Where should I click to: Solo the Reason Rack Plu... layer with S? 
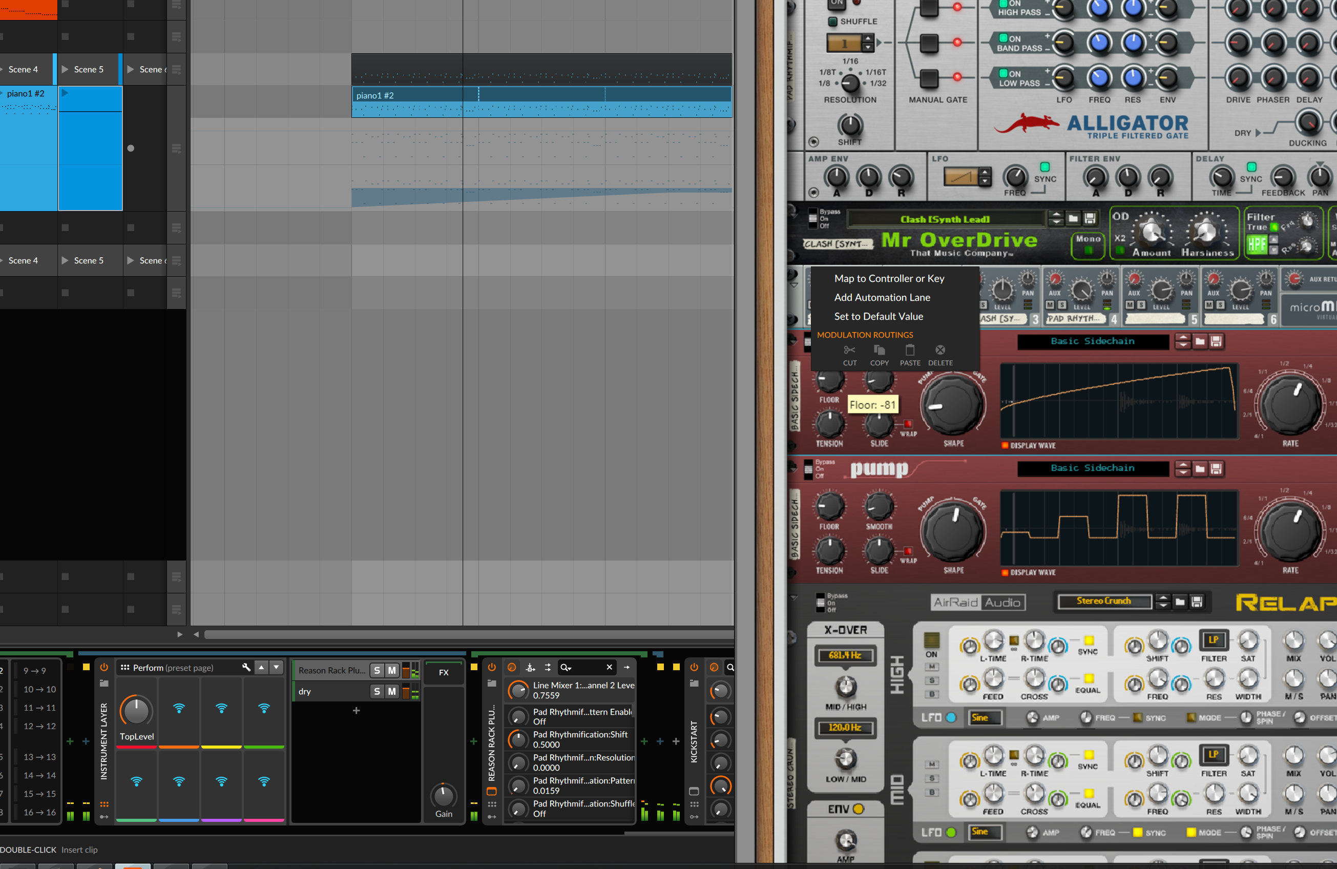pos(377,670)
